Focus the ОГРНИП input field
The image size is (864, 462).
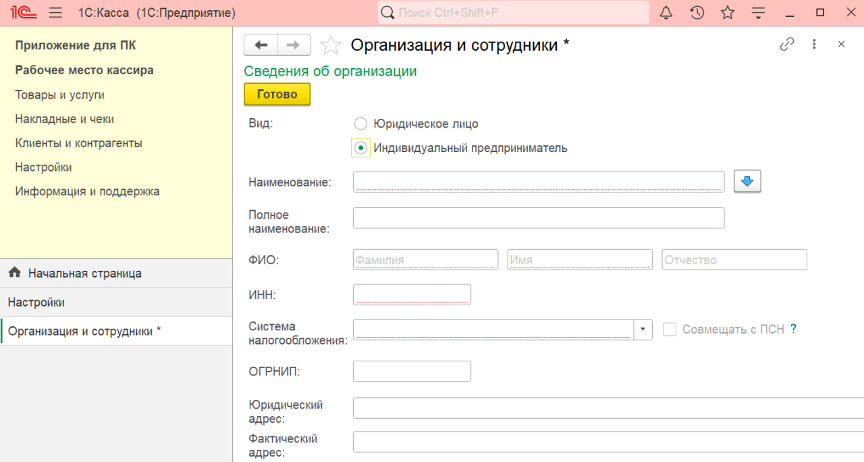[412, 371]
